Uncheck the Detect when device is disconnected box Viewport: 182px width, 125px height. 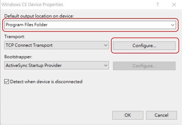tap(7, 82)
